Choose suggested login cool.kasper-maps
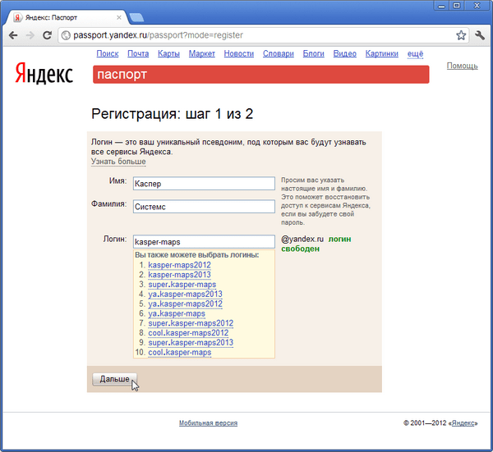Viewport: 493px width, 452px height. click(x=179, y=352)
